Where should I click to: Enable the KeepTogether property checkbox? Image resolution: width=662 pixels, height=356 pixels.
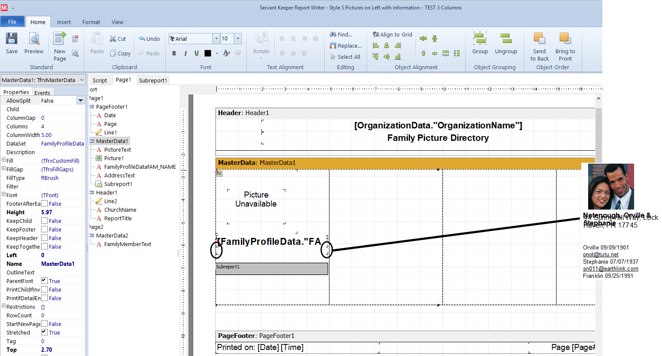[x=44, y=246]
